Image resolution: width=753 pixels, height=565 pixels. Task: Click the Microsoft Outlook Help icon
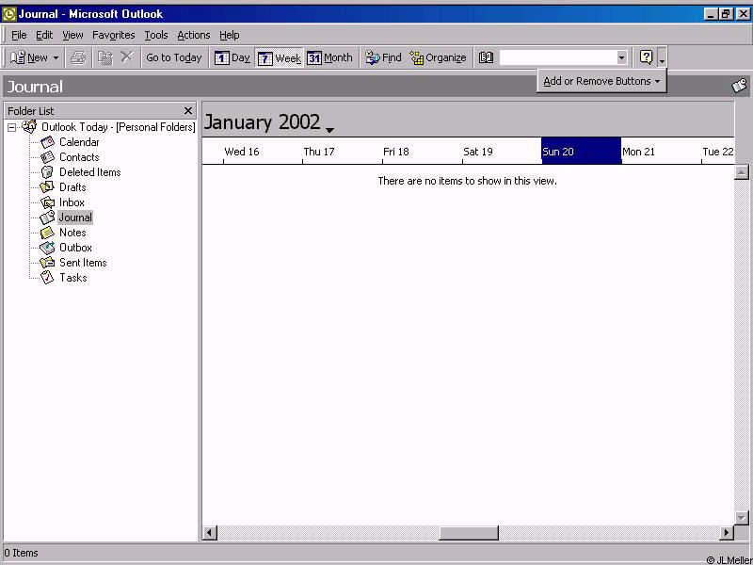(647, 57)
